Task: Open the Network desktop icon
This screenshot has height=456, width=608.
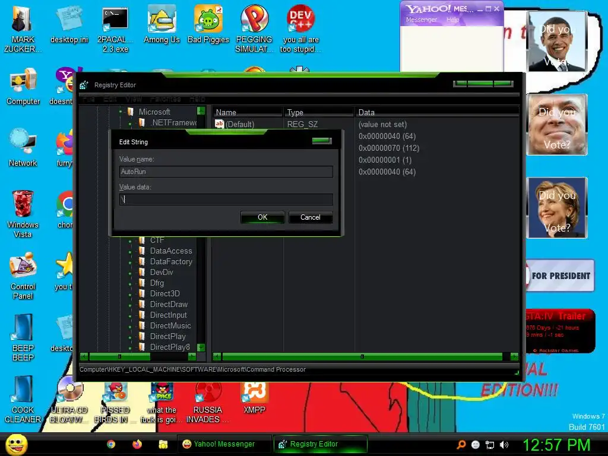Action: coord(23,147)
